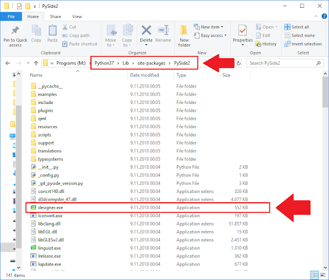Click Invert selection

[x=303, y=44]
